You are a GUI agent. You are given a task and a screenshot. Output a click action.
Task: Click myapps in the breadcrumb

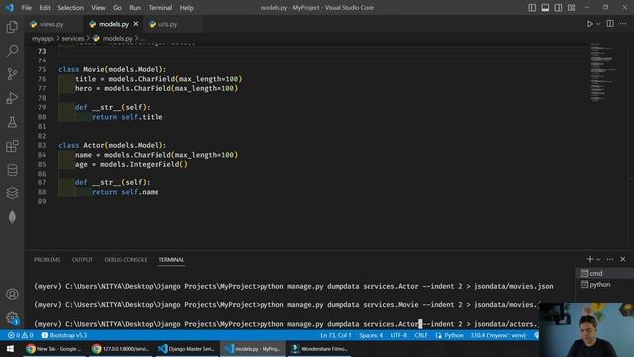[43, 38]
